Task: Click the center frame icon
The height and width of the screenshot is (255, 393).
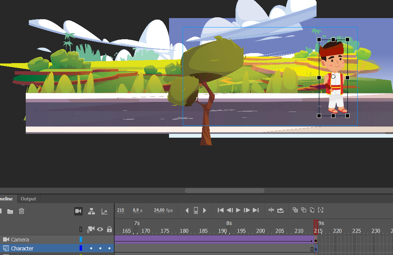Action: pos(271,210)
